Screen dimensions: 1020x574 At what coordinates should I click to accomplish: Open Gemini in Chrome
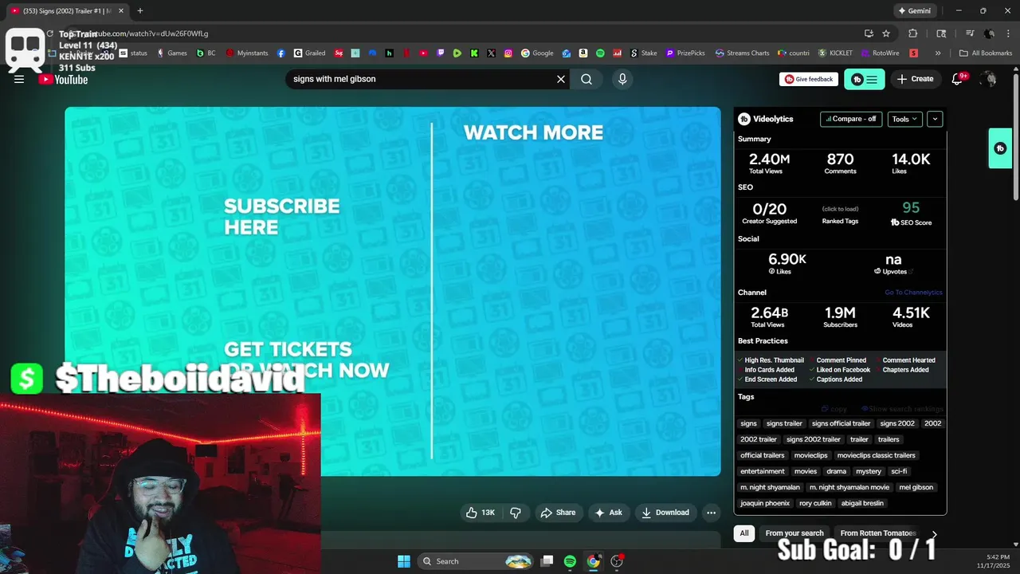click(915, 11)
